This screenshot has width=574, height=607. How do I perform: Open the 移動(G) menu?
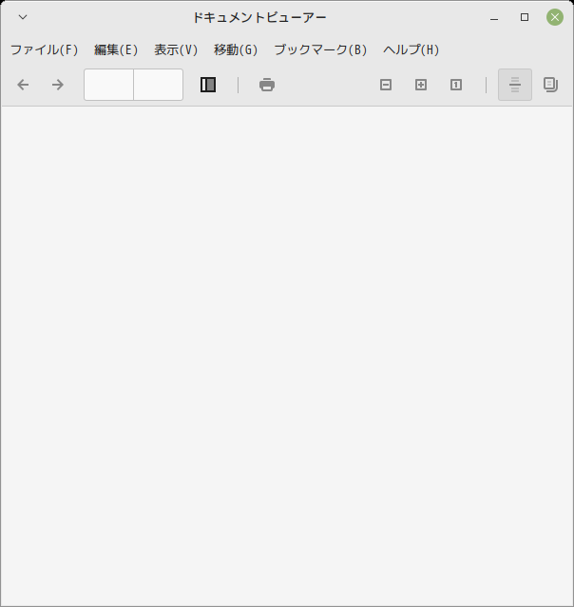coord(236,49)
